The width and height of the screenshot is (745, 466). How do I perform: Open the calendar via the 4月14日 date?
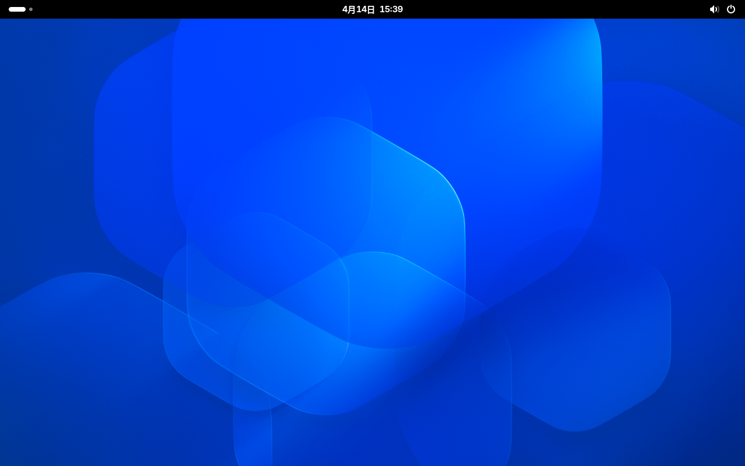tap(359, 9)
